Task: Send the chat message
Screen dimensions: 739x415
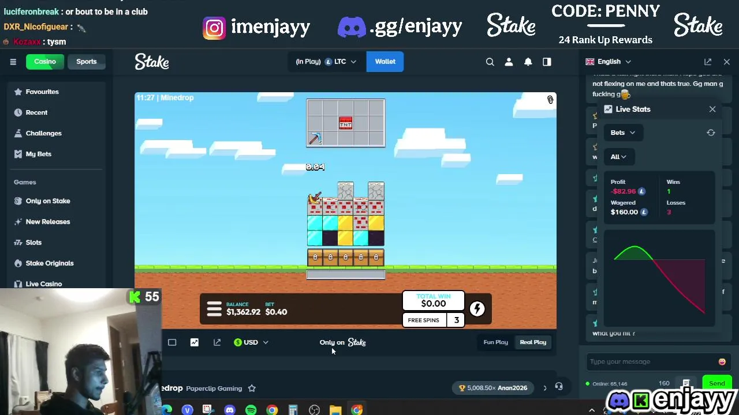Action: click(716, 383)
